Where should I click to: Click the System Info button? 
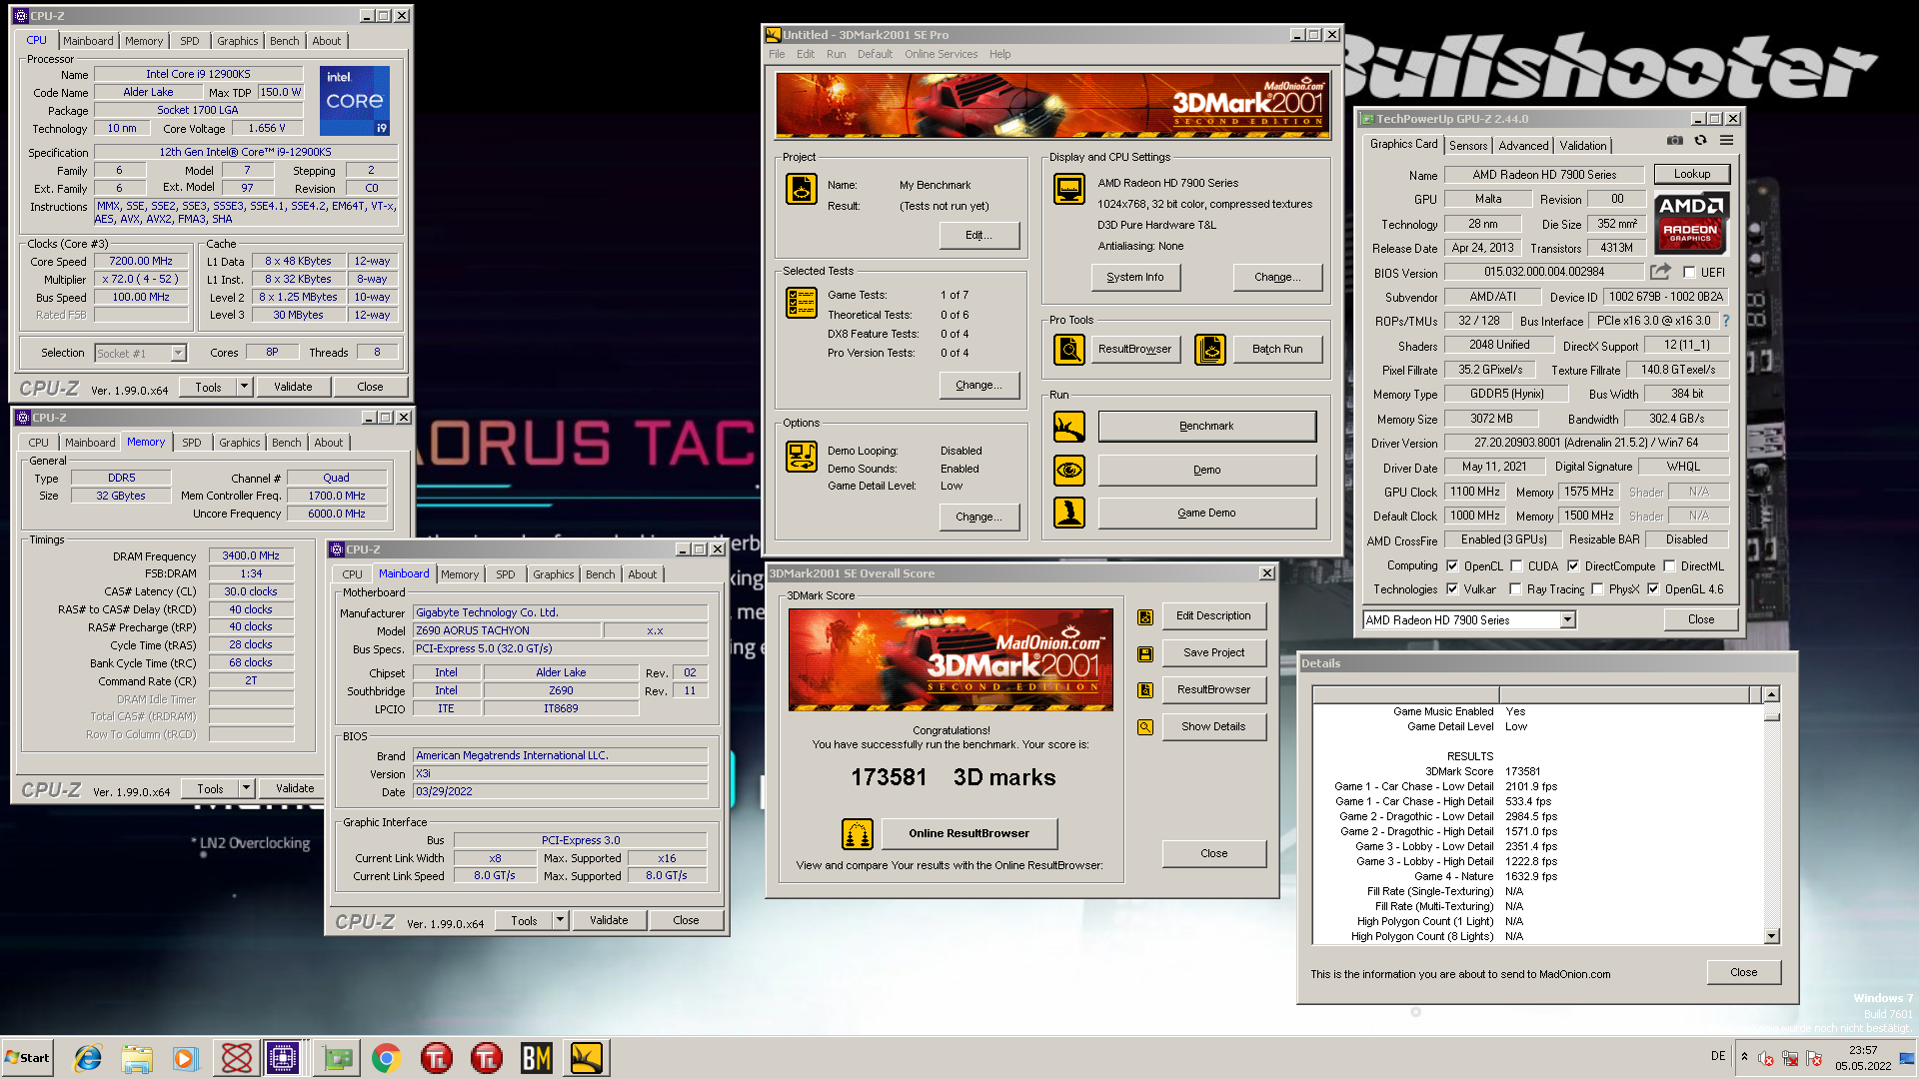pyautogui.click(x=1134, y=277)
